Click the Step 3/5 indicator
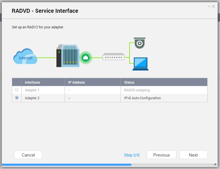220x169 pixels. pos(132,155)
